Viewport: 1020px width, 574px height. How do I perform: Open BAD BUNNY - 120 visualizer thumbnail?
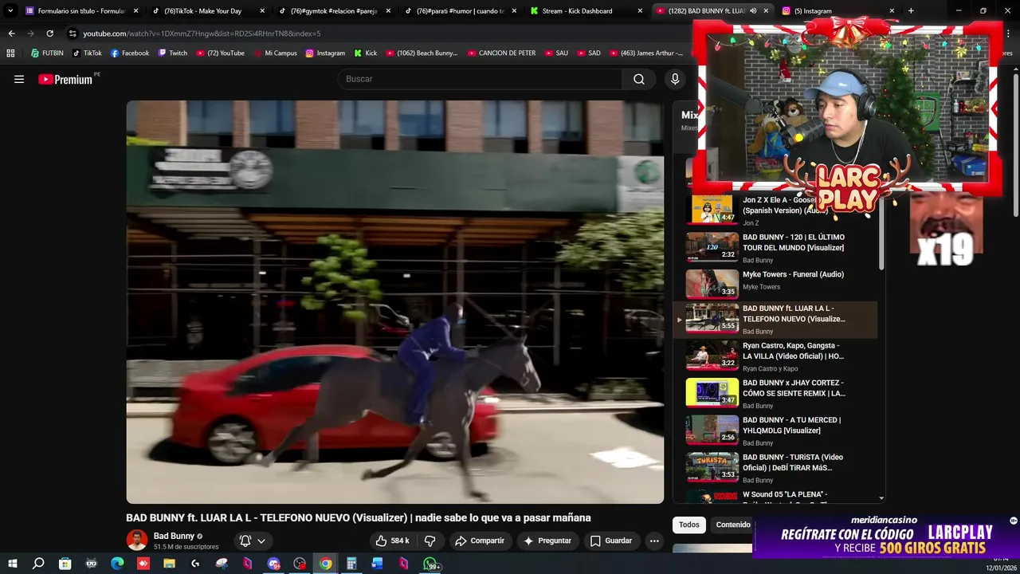click(x=712, y=246)
